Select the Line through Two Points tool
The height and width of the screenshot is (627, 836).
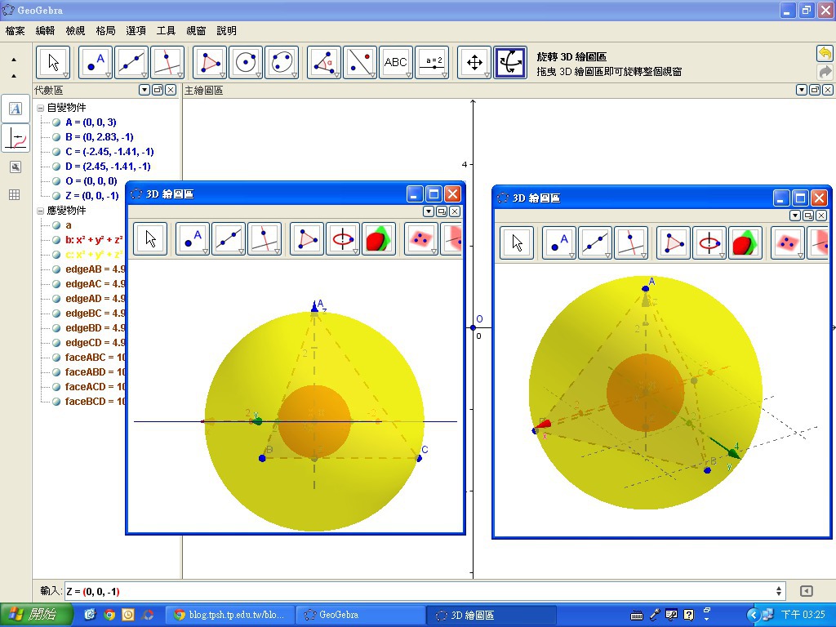click(131, 62)
